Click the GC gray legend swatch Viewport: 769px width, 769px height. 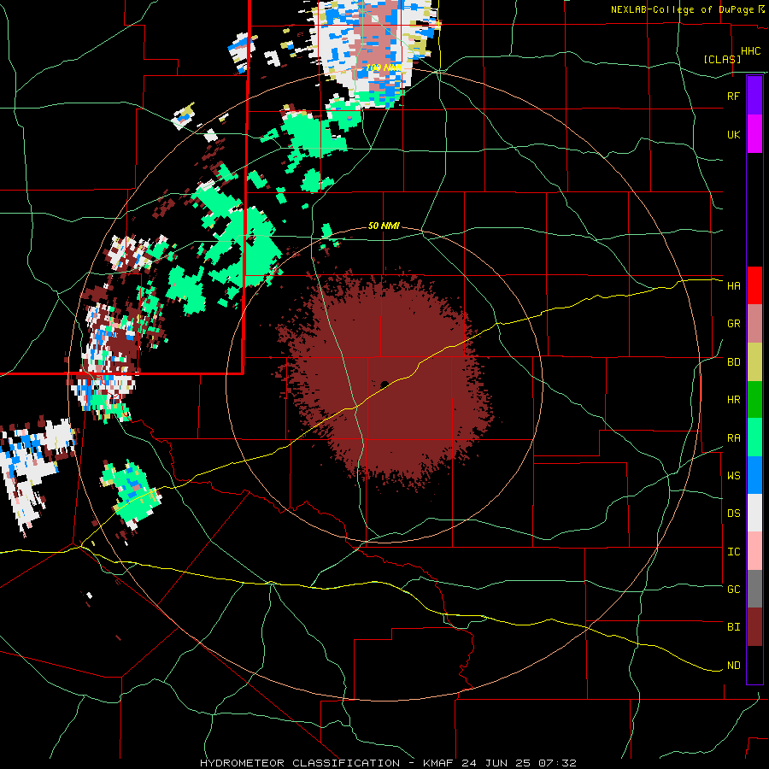754,589
